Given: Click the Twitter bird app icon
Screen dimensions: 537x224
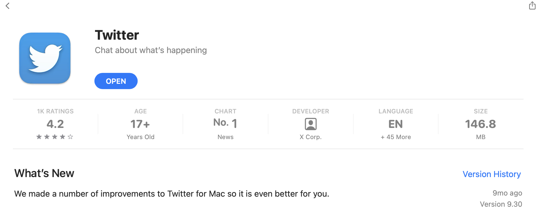Looking at the screenshot, I should (45, 58).
